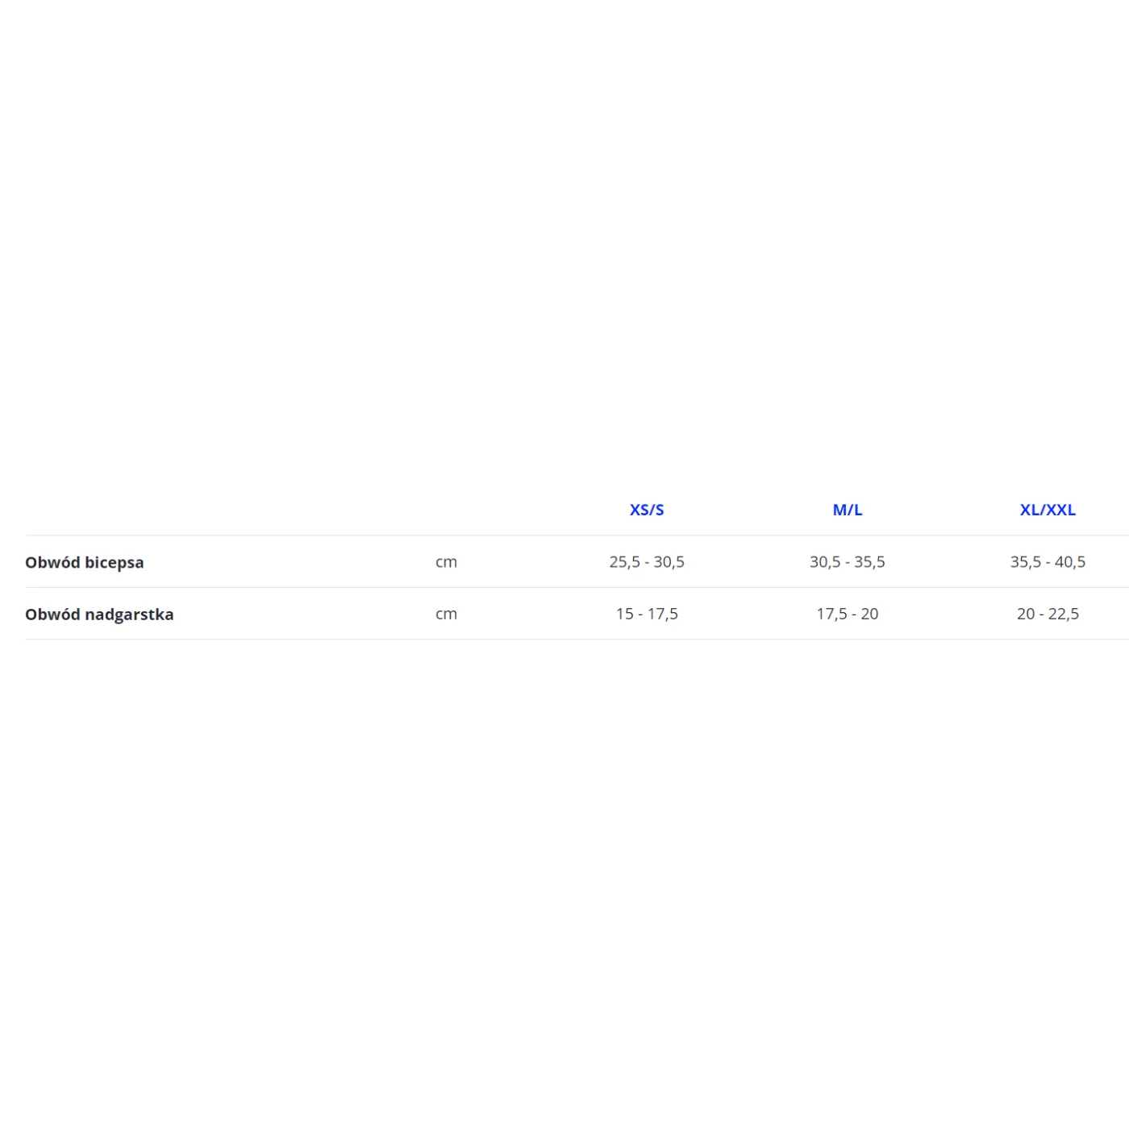Click the cm unit for Obwód nadgarstka
This screenshot has height=1129, width=1129.
pyautogui.click(x=446, y=614)
